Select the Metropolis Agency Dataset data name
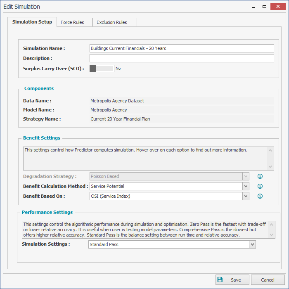The image size is (289, 289). (x=117, y=101)
